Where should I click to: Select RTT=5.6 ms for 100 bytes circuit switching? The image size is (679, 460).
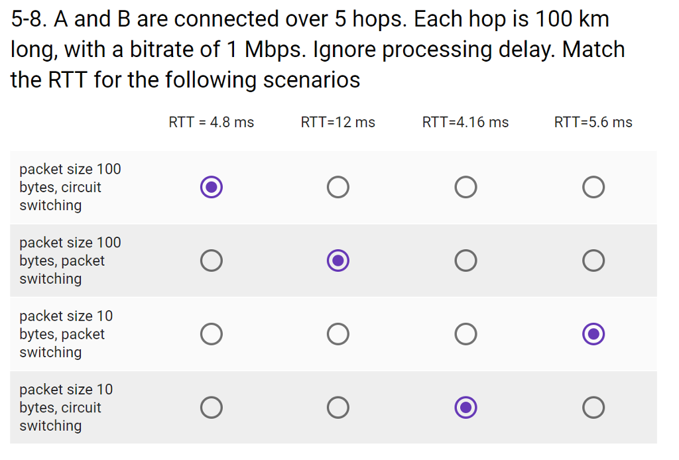[593, 187]
